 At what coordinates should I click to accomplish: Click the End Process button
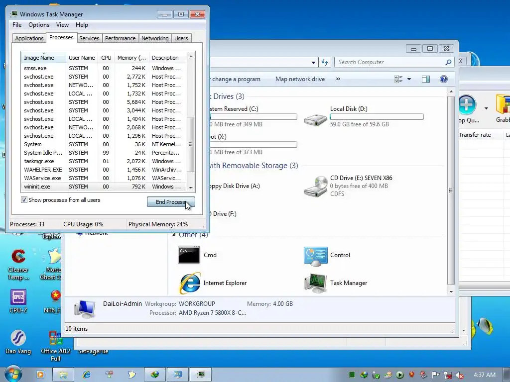click(x=171, y=202)
